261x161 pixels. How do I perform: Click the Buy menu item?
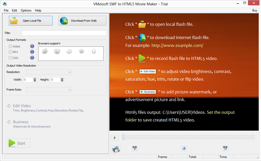click(x=255, y=10)
